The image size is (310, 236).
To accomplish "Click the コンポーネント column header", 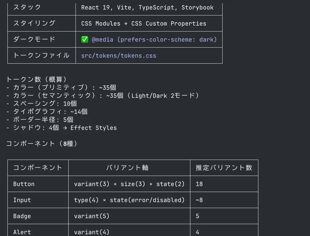I will (x=38, y=168).
